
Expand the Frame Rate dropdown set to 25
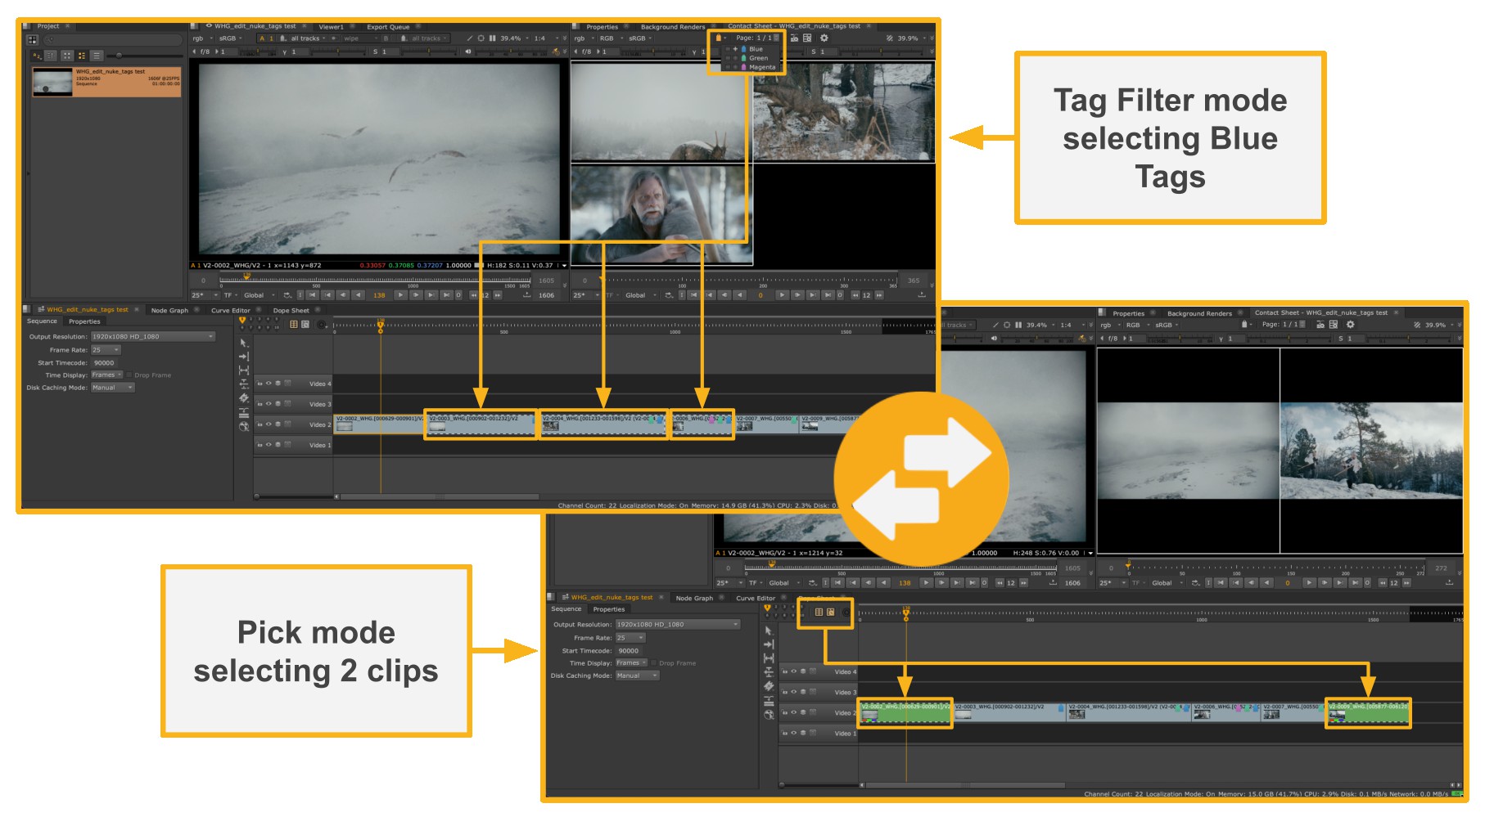[107, 348]
